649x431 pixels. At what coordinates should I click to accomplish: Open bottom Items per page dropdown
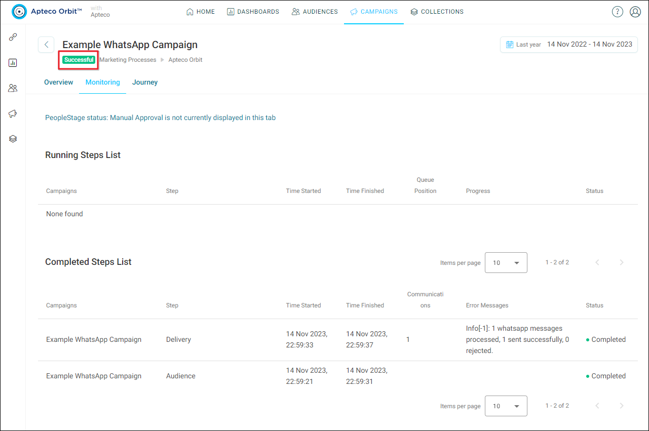[506, 406]
